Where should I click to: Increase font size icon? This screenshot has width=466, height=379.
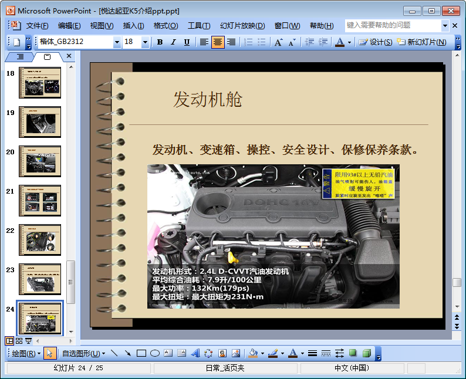[278, 42]
